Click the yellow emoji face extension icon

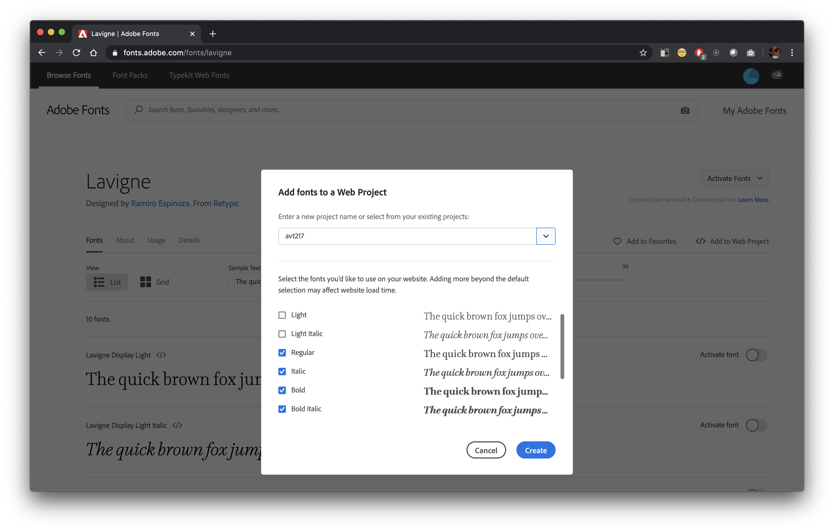pos(682,53)
